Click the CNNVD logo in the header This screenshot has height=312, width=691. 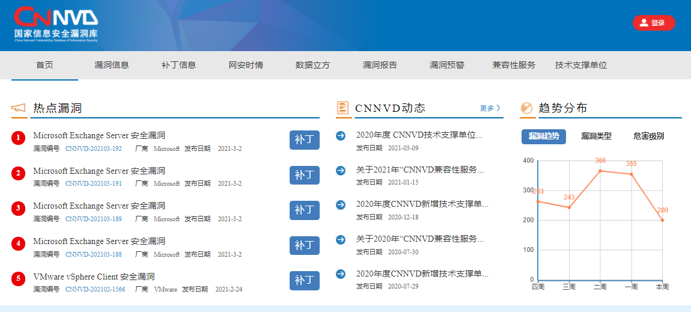[56, 24]
